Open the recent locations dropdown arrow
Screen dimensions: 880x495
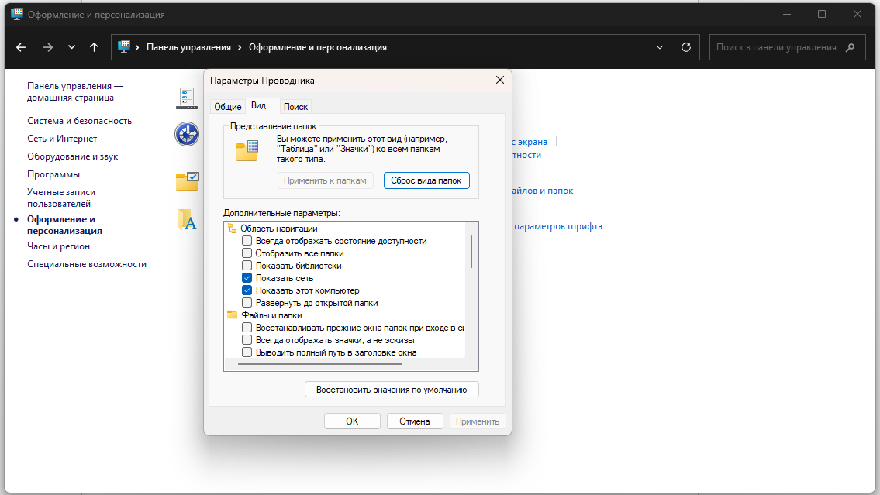tap(71, 47)
